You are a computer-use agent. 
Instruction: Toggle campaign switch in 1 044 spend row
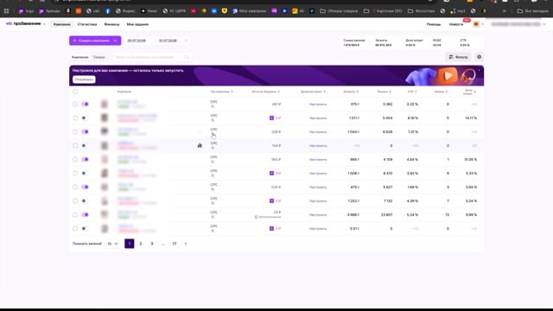[85, 132]
